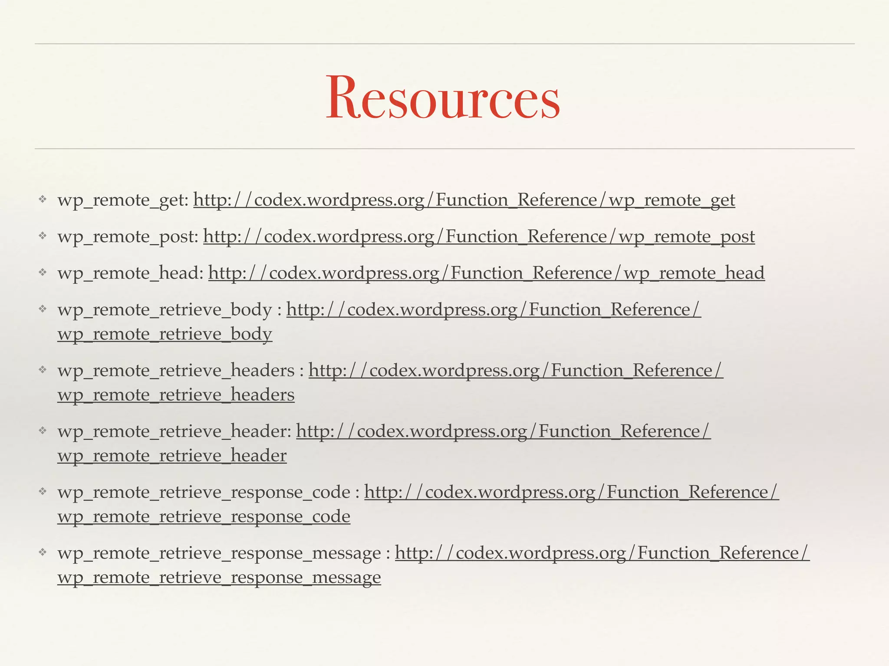Image resolution: width=889 pixels, height=666 pixels.
Task: Click the bullet beside wp_remote_post
Action: click(42, 236)
